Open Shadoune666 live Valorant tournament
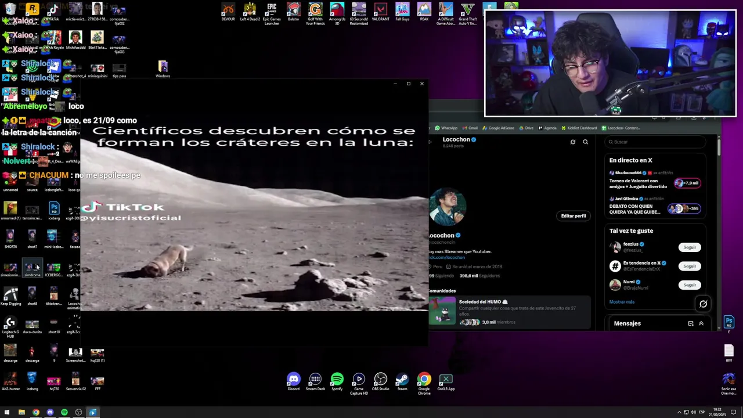This screenshot has width=743, height=418. click(655, 181)
